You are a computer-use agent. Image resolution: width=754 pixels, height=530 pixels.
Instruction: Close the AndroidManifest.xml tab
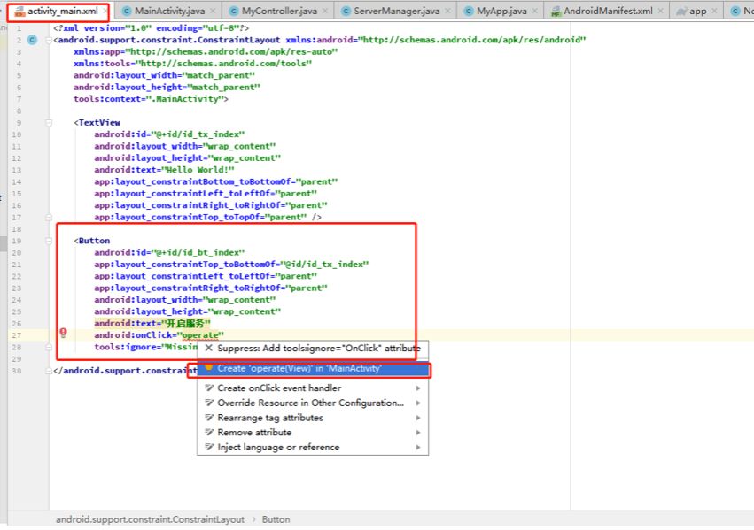(661, 11)
